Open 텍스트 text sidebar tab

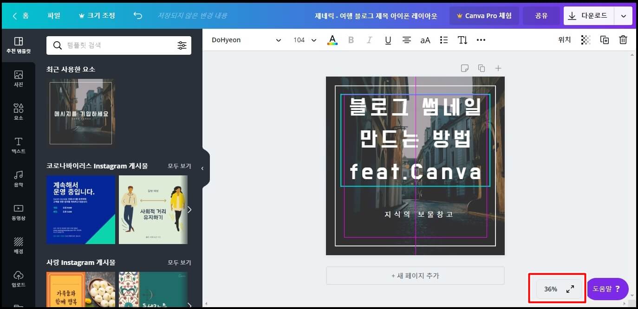click(18, 146)
